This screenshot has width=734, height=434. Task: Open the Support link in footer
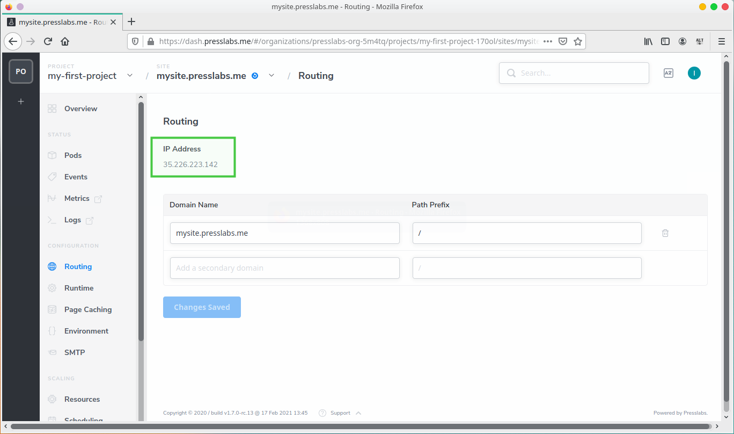[x=340, y=413]
